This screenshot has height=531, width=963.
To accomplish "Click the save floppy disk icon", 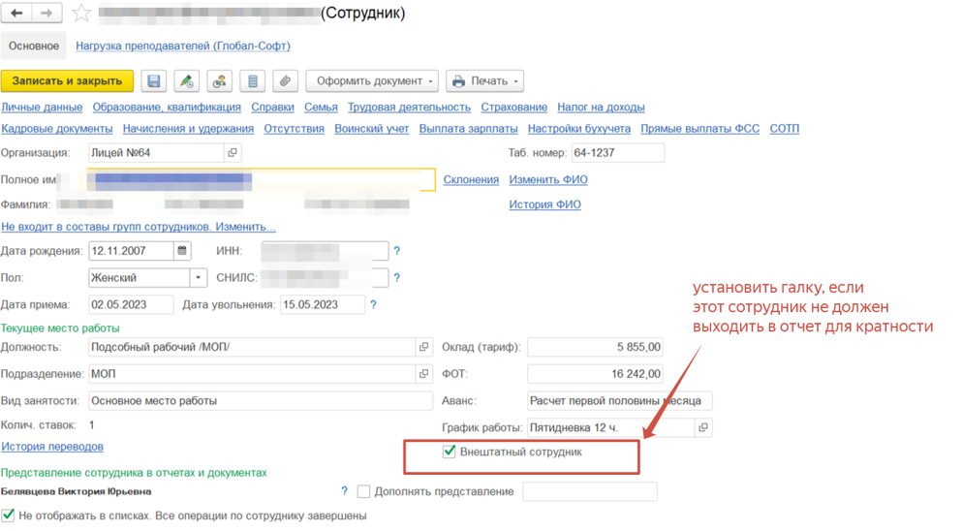I will [x=153, y=81].
